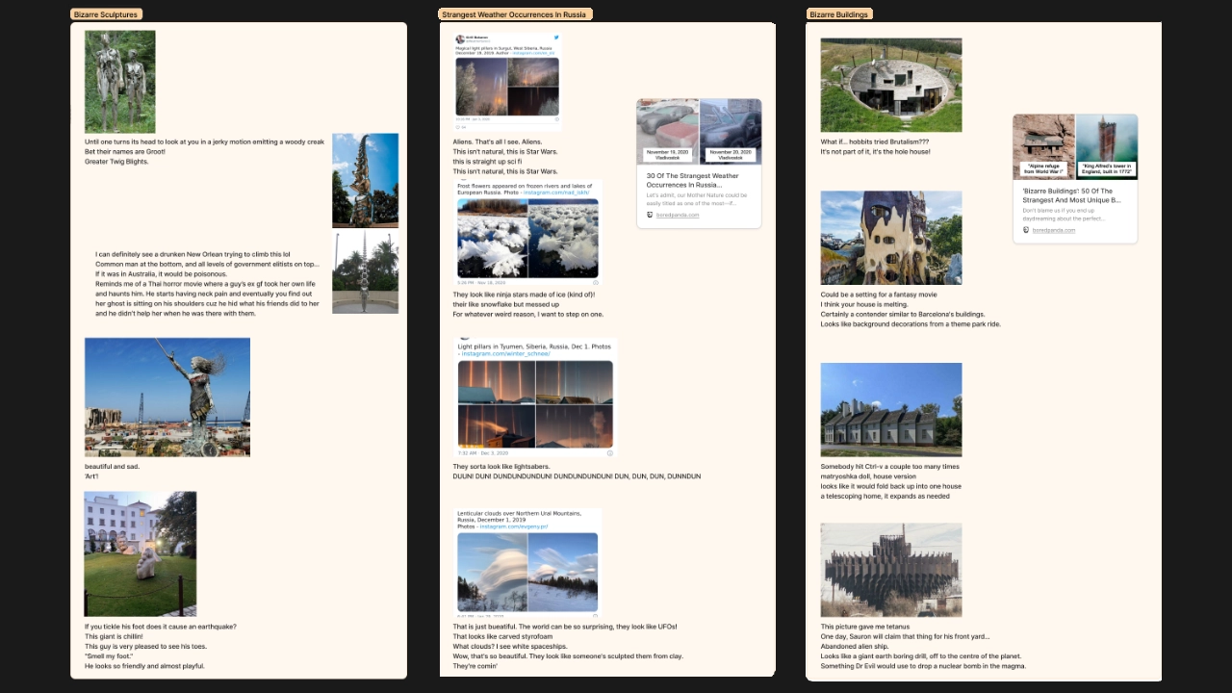Click the text 'matryoshka doll, house version'
The height and width of the screenshot is (693, 1232).
868,476
